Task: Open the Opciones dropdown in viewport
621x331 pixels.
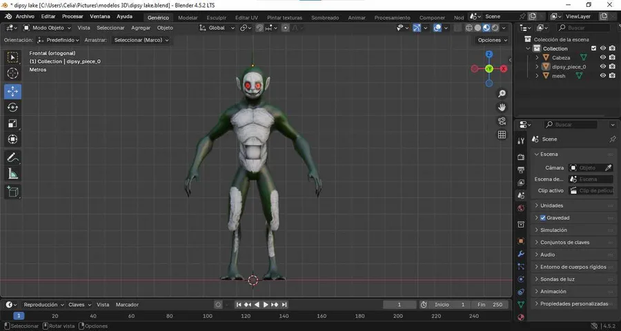Action: (492, 40)
